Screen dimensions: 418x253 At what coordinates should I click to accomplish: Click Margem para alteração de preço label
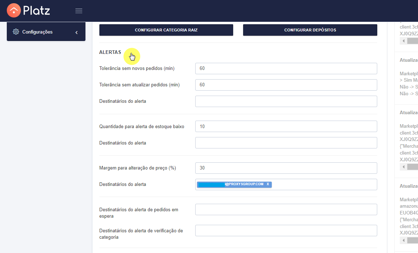138,168
